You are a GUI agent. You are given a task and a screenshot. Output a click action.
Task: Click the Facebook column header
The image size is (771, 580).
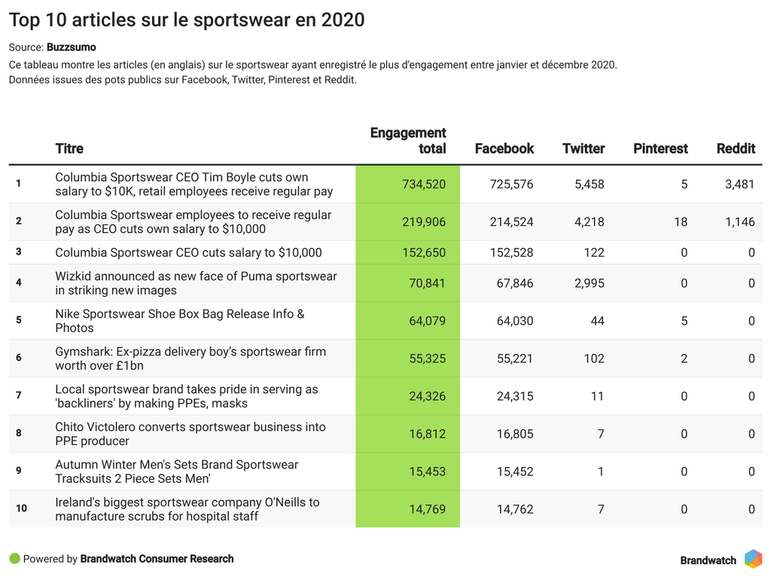pos(504,148)
